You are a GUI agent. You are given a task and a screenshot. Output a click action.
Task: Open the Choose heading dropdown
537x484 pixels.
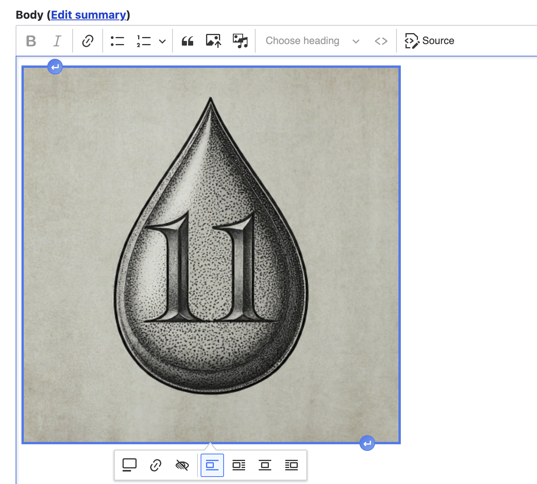302,41
